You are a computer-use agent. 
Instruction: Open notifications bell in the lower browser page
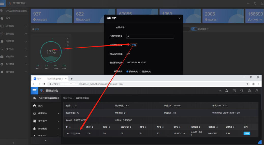[227, 91]
